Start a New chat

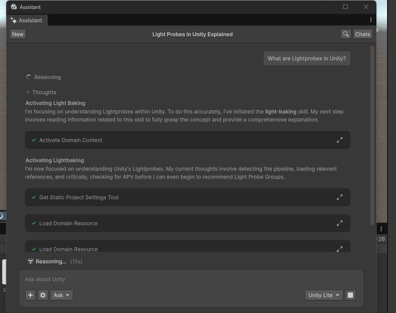pyautogui.click(x=18, y=34)
